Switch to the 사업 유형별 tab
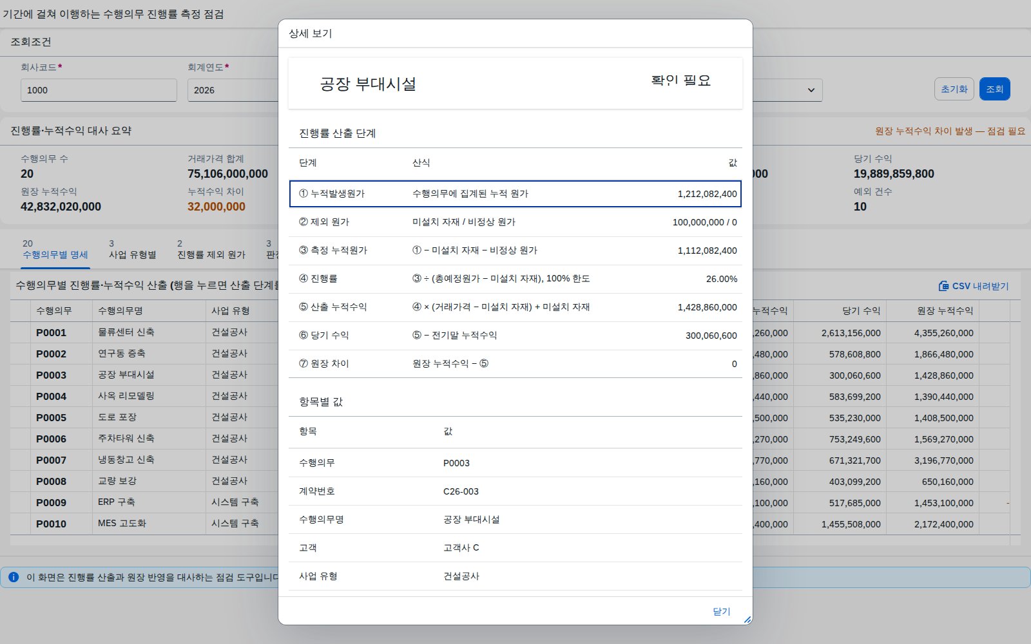 click(132, 250)
